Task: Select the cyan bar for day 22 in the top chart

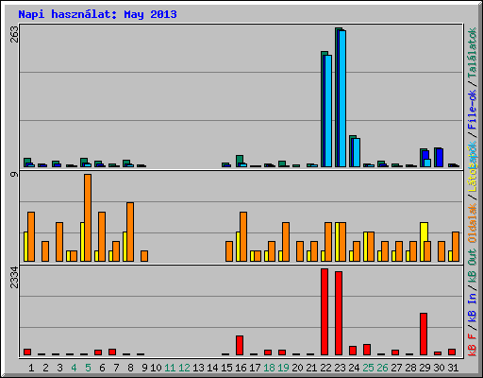Action: point(328,111)
